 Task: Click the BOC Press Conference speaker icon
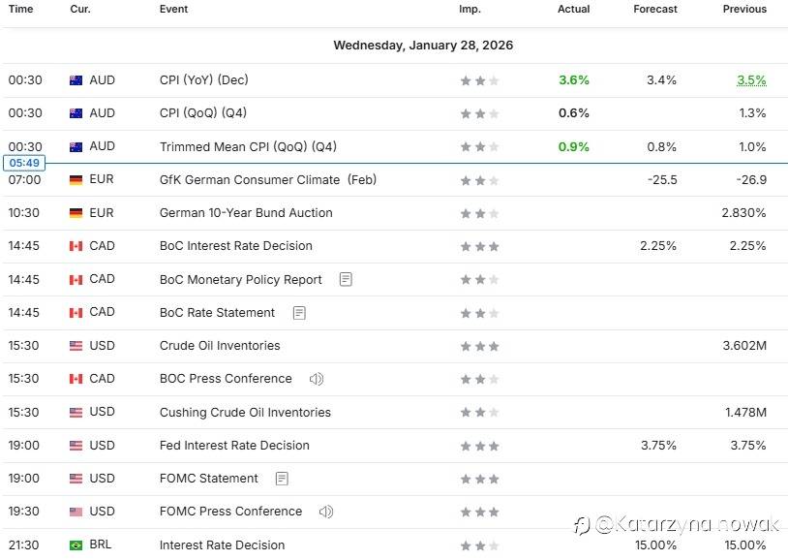316,379
